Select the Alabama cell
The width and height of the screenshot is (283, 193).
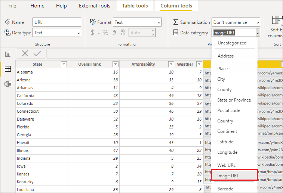coord(42,72)
